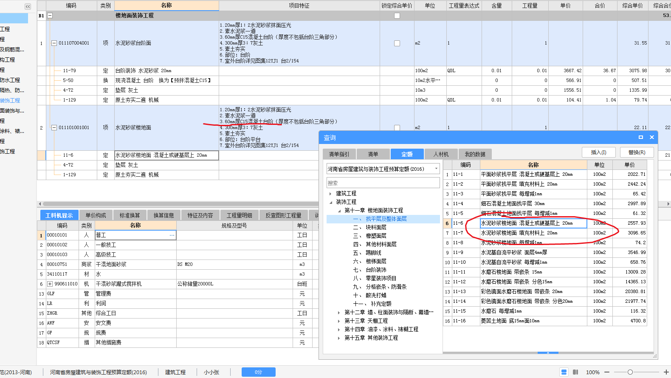Collapse the B1 楼地面装饰工程 section
Image resolution: width=671 pixels, height=378 pixels.
click(x=50, y=15)
